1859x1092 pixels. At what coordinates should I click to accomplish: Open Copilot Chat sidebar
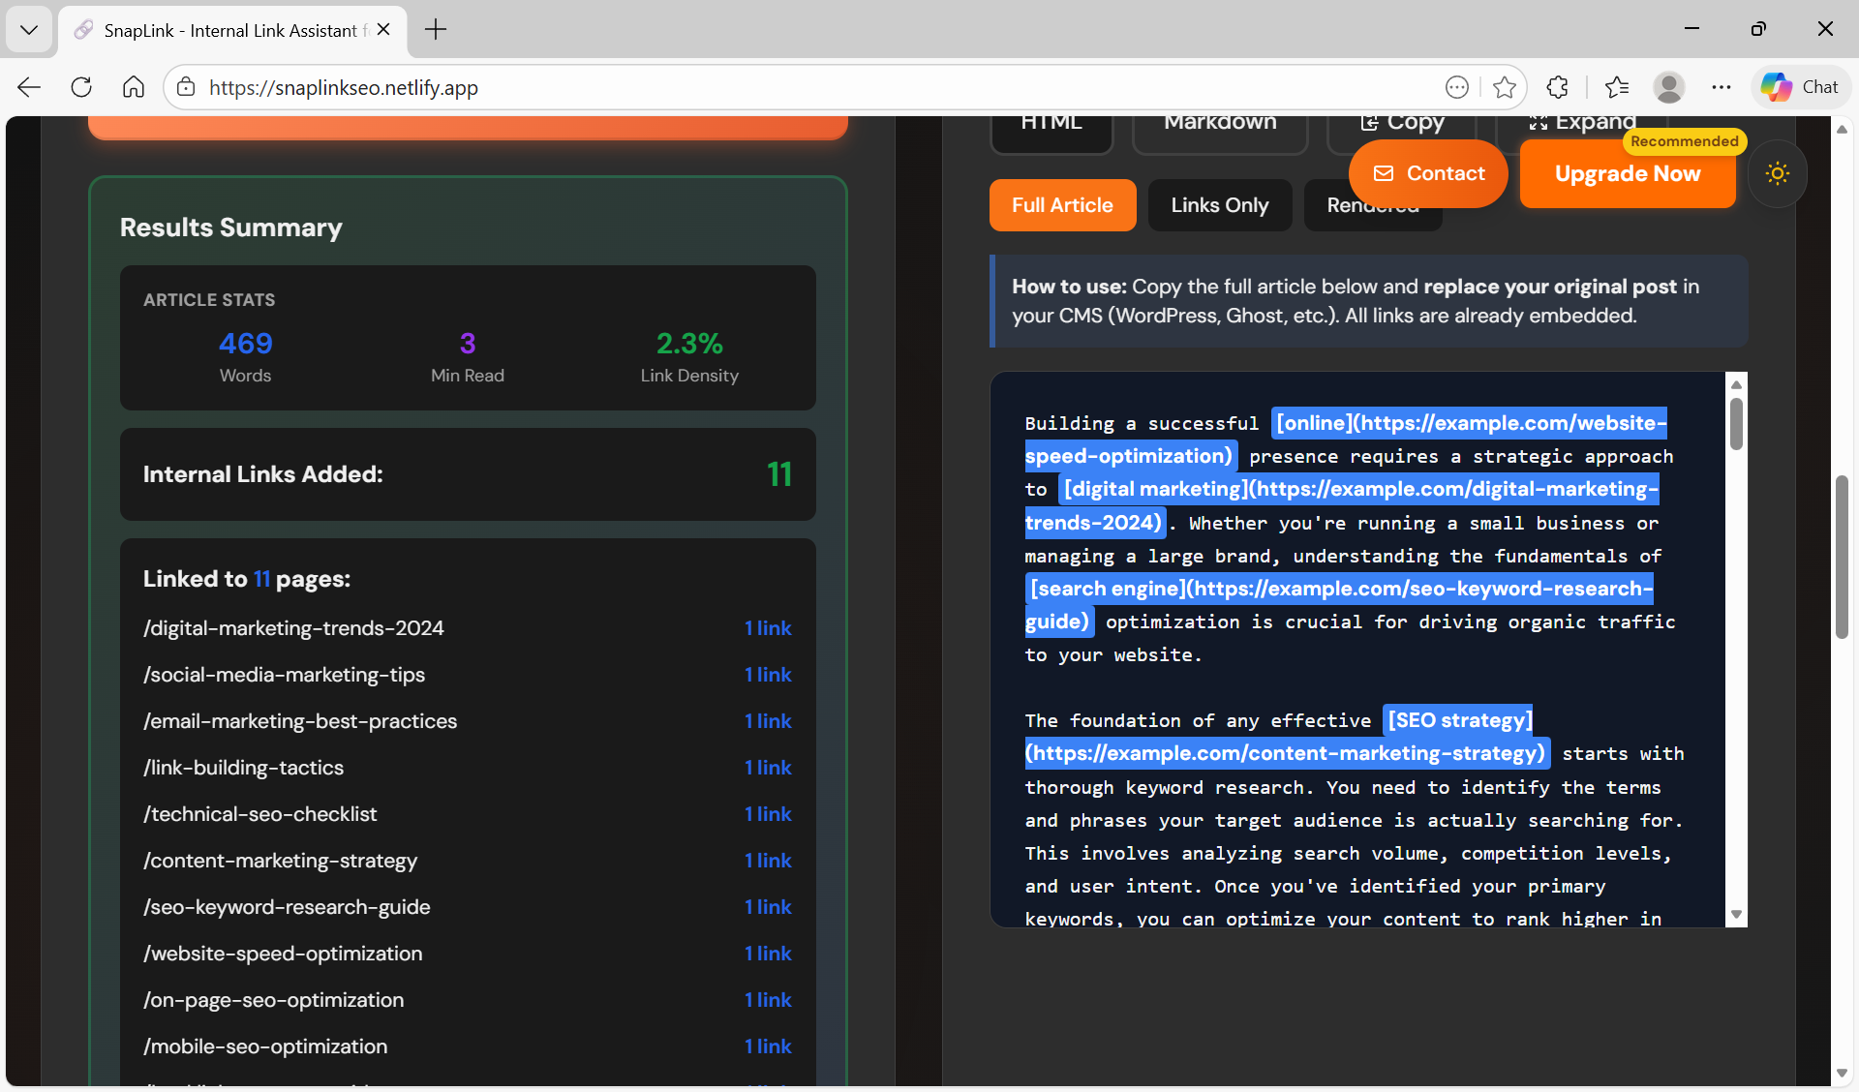(1800, 87)
